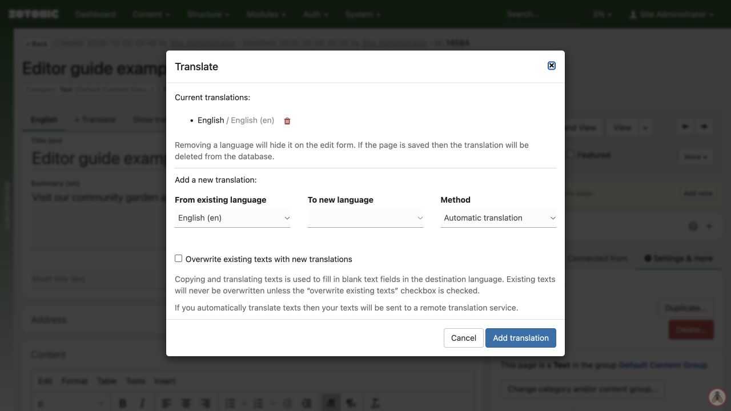
Task: Open the Settings & more tab
Action: coord(678,259)
